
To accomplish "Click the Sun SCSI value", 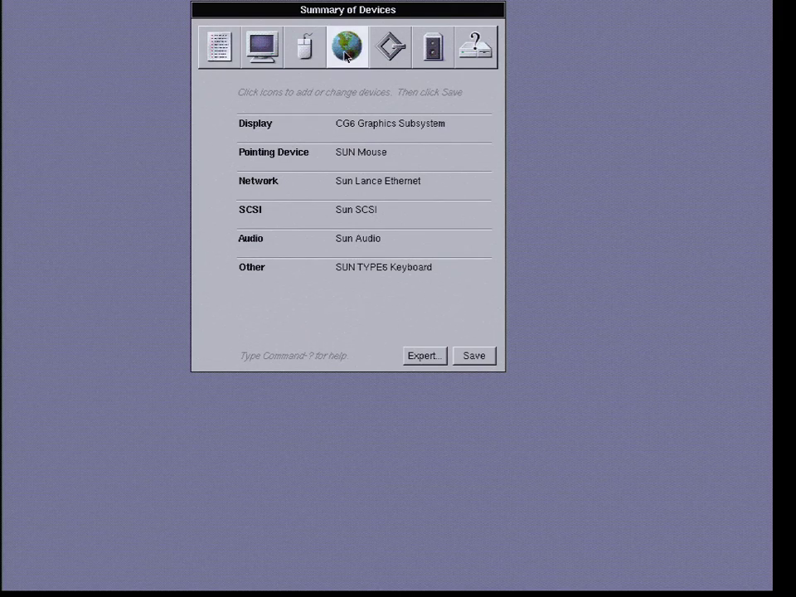I will 356,210.
